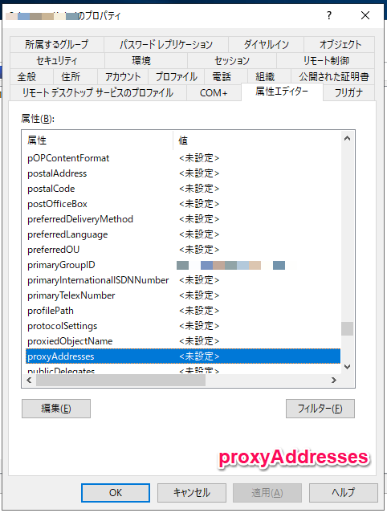Click the ヘルプ button

344,493
